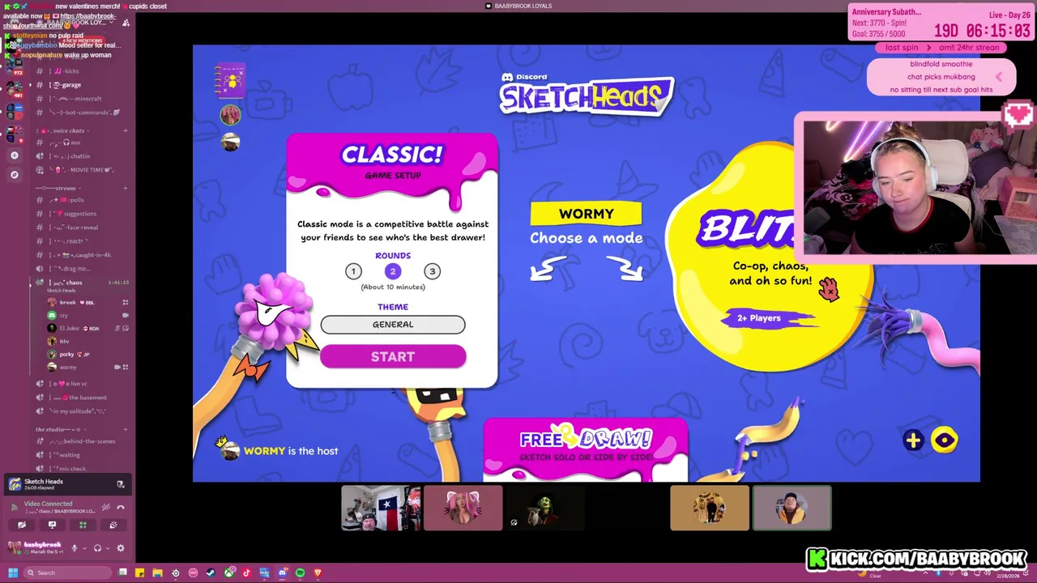The height and width of the screenshot is (583, 1037).
Task: Open the activities launcher button
Action: click(83, 525)
